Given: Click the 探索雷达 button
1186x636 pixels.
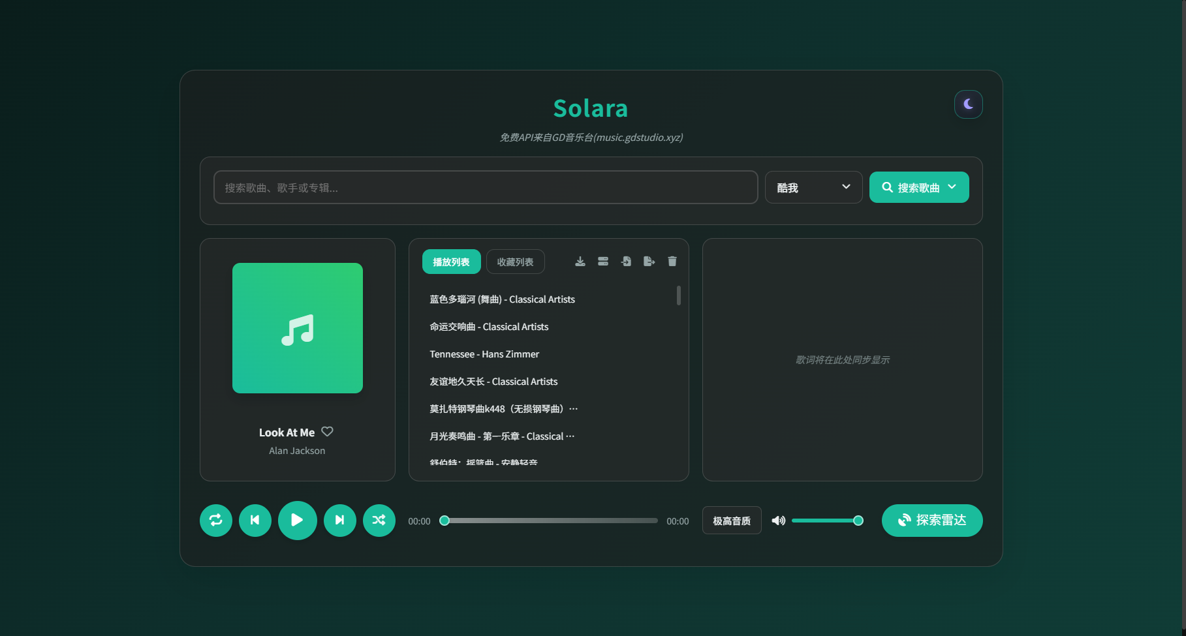Looking at the screenshot, I should pyautogui.click(x=932, y=521).
